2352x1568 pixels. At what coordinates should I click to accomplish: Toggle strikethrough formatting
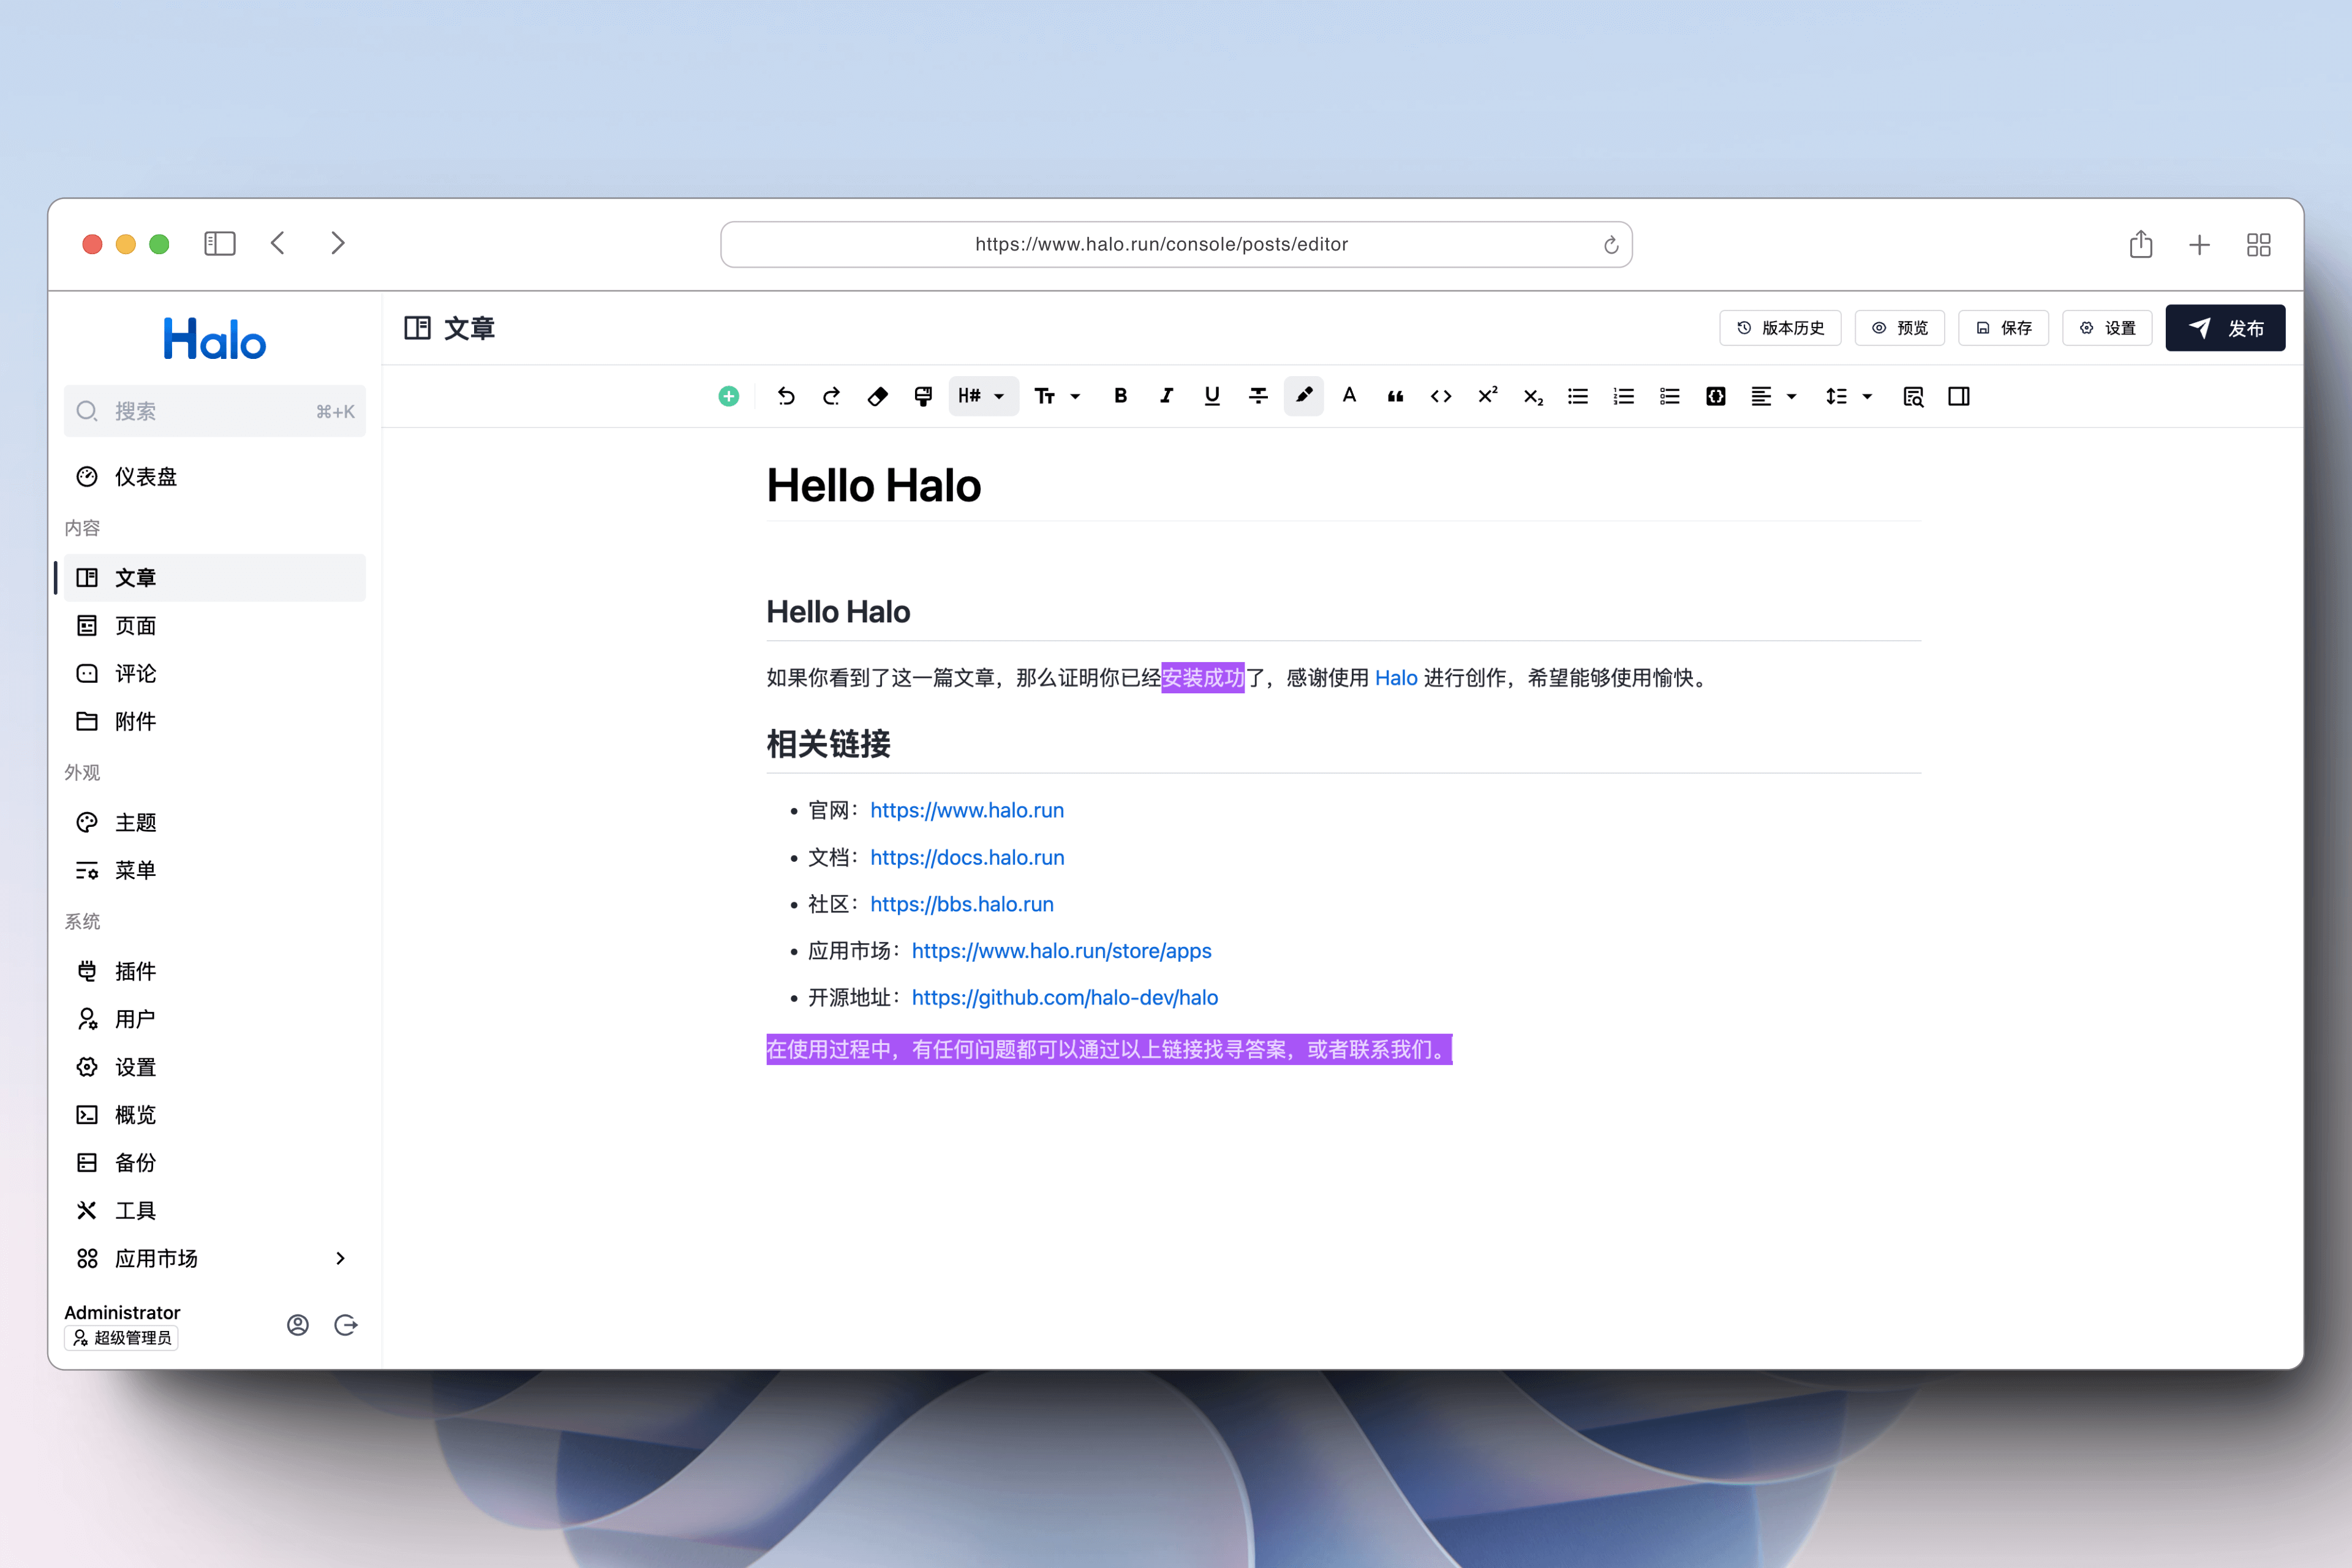1258,396
